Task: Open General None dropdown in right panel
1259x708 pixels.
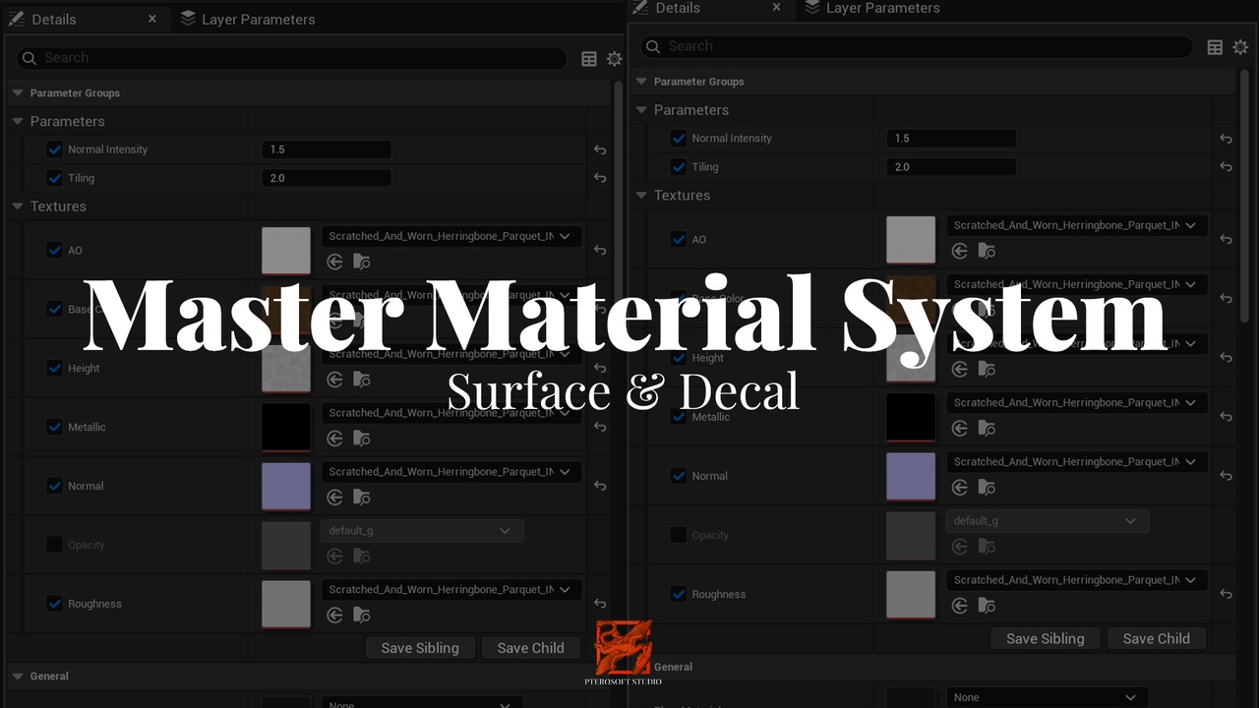Action: click(x=1048, y=697)
